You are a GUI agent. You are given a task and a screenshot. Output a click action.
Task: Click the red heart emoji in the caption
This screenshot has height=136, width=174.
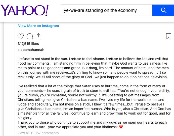click(121, 127)
